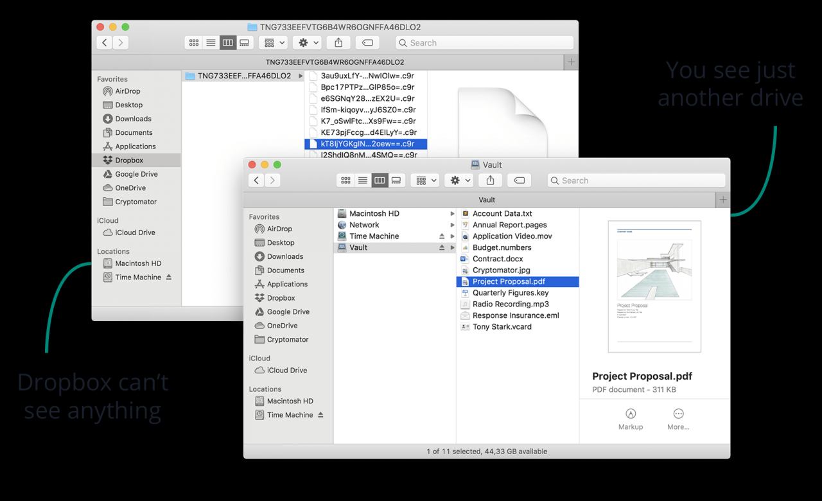Expand TNG733EEF folder arrow in back window
The image size is (822, 501).
(301, 76)
